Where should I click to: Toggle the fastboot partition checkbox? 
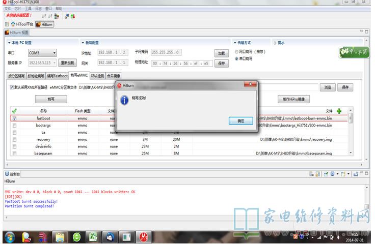point(14,118)
